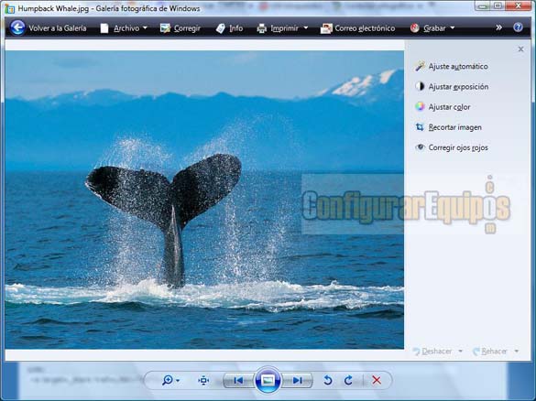Click the color wheel icon
This screenshot has height=401, width=536.
pyautogui.click(x=420, y=107)
